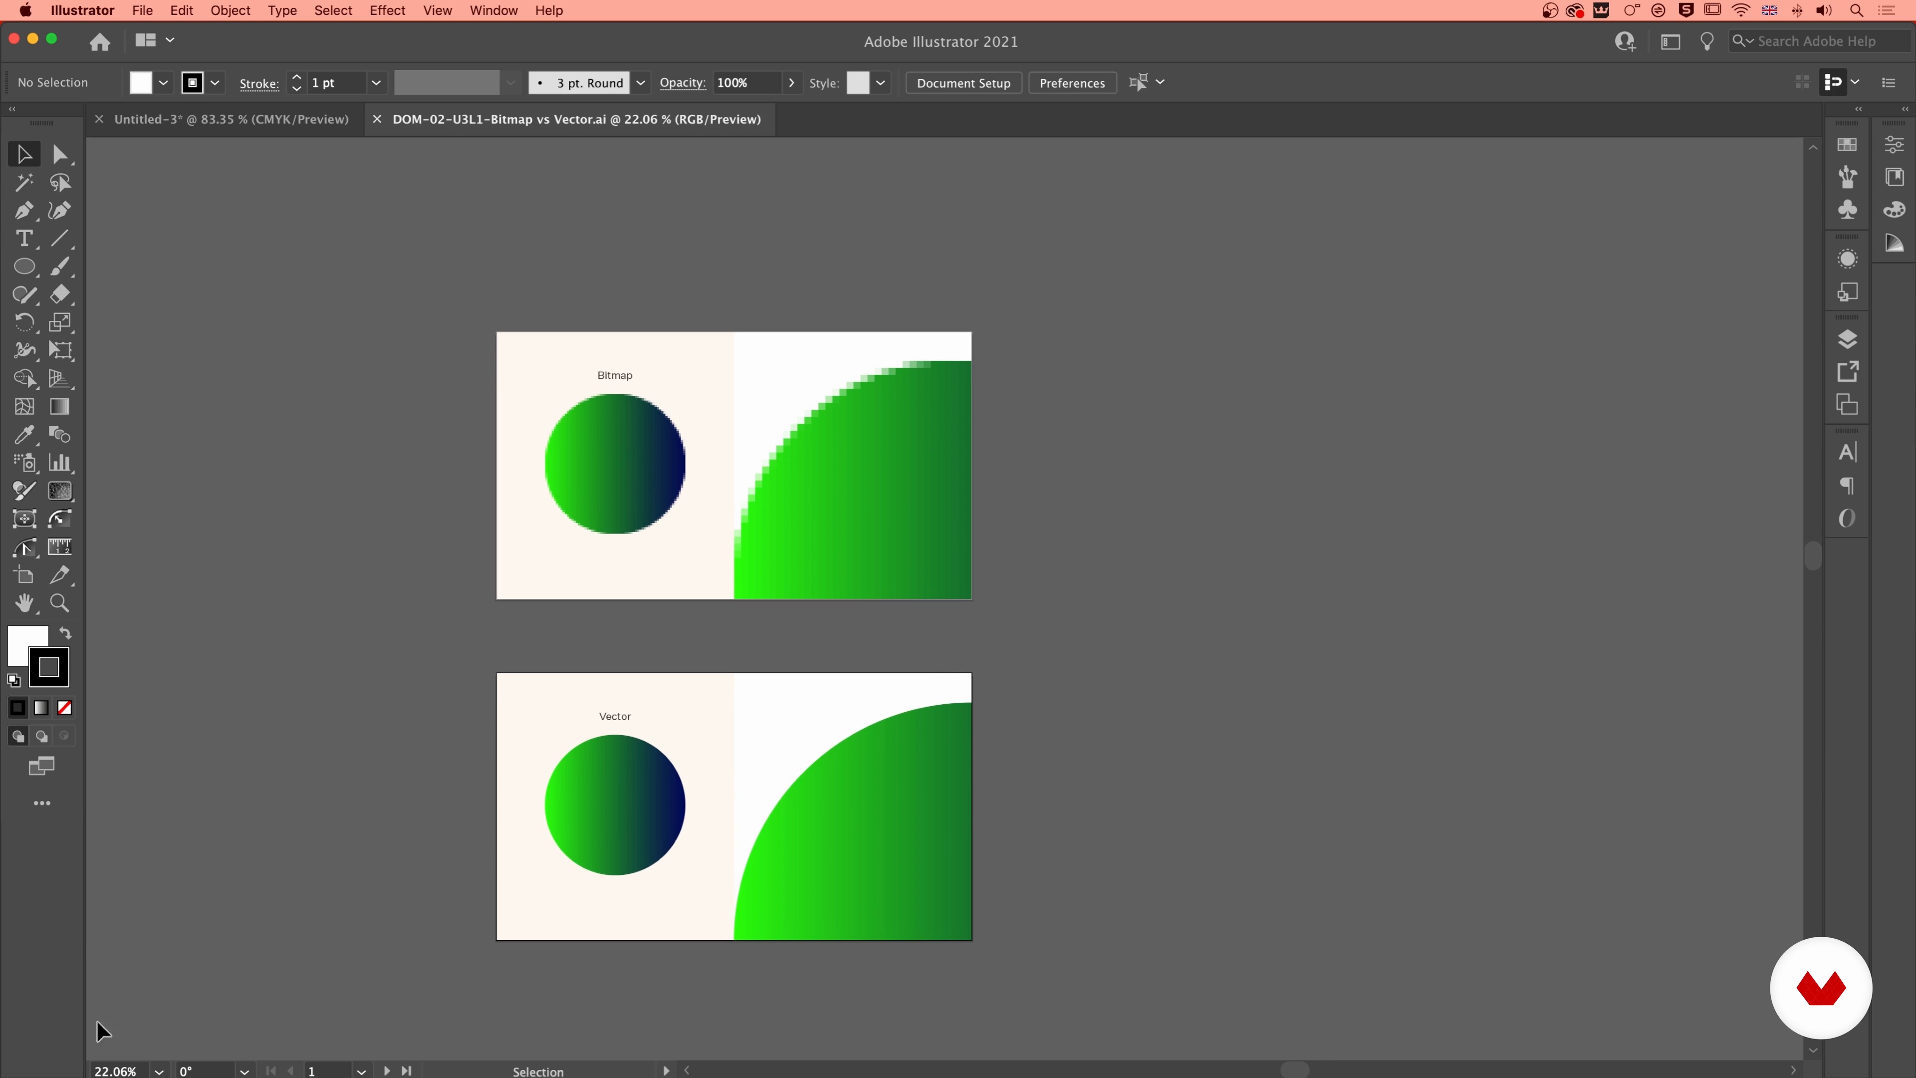Open the Effect menu
This screenshot has height=1078, width=1916.
(x=387, y=10)
